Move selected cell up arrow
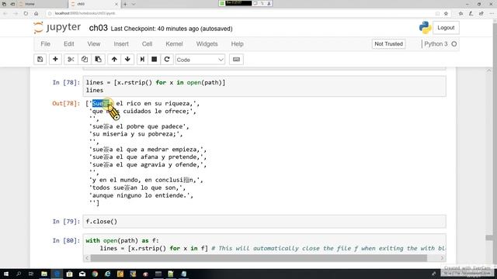Viewport: 497px width, 279px height. pyautogui.click(x=114, y=60)
